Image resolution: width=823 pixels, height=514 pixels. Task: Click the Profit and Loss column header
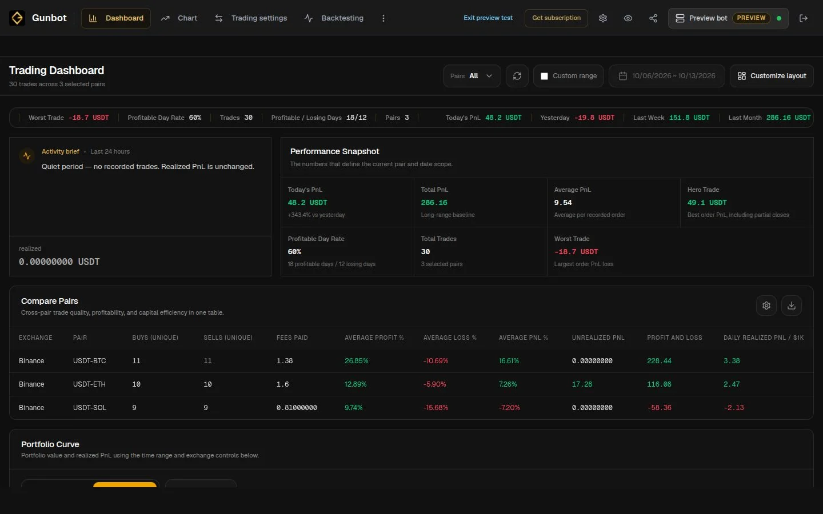pos(674,338)
